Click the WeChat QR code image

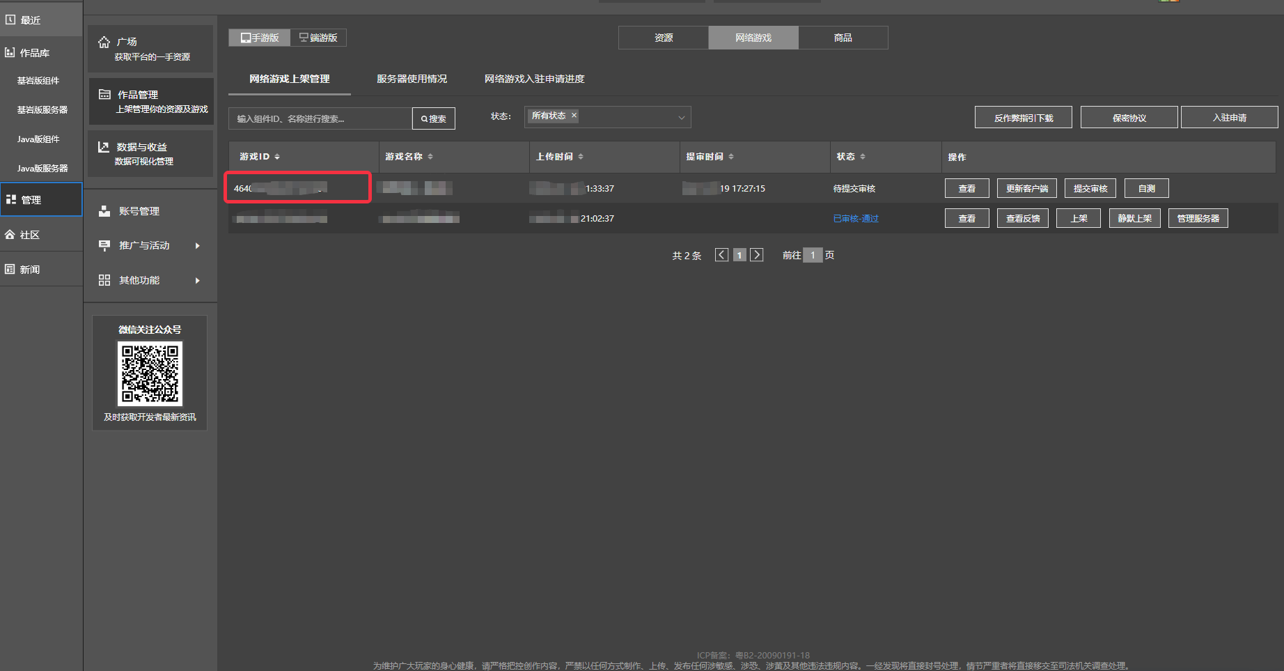pos(150,373)
